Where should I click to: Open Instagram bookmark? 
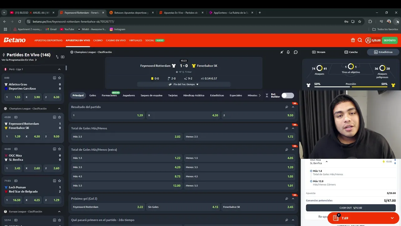point(117,29)
